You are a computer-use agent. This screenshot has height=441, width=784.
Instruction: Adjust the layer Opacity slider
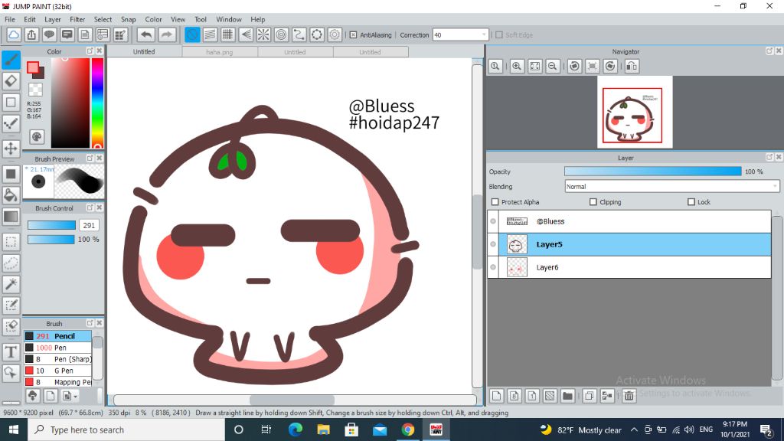pyautogui.click(x=652, y=171)
